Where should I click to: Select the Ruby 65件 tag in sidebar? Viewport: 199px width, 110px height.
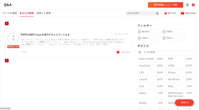[x=180, y=86]
